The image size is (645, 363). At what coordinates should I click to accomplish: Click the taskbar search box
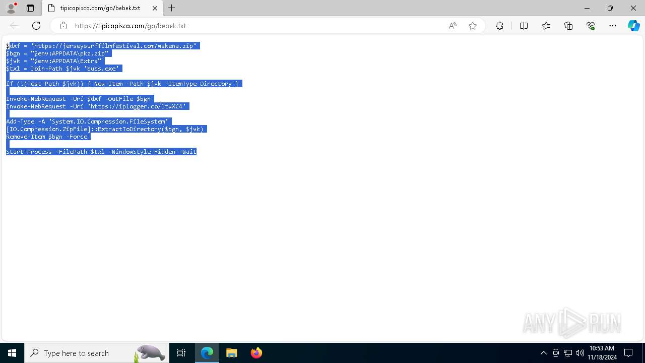click(x=96, y=353)
